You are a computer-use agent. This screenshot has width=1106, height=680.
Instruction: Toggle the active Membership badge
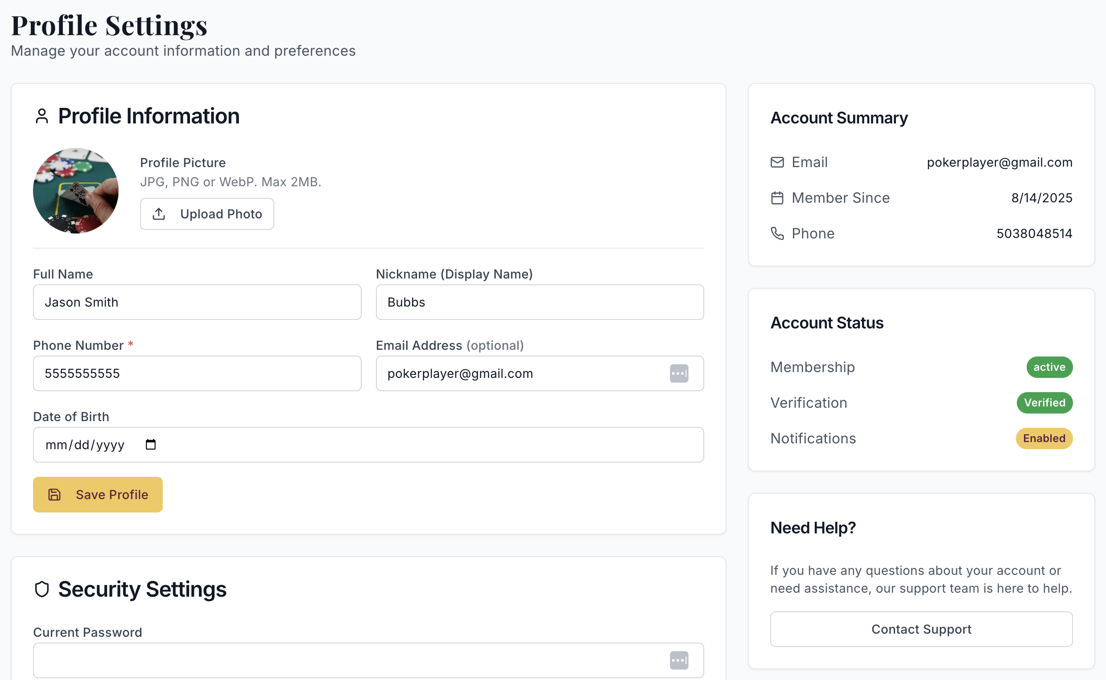[1049, 367]
